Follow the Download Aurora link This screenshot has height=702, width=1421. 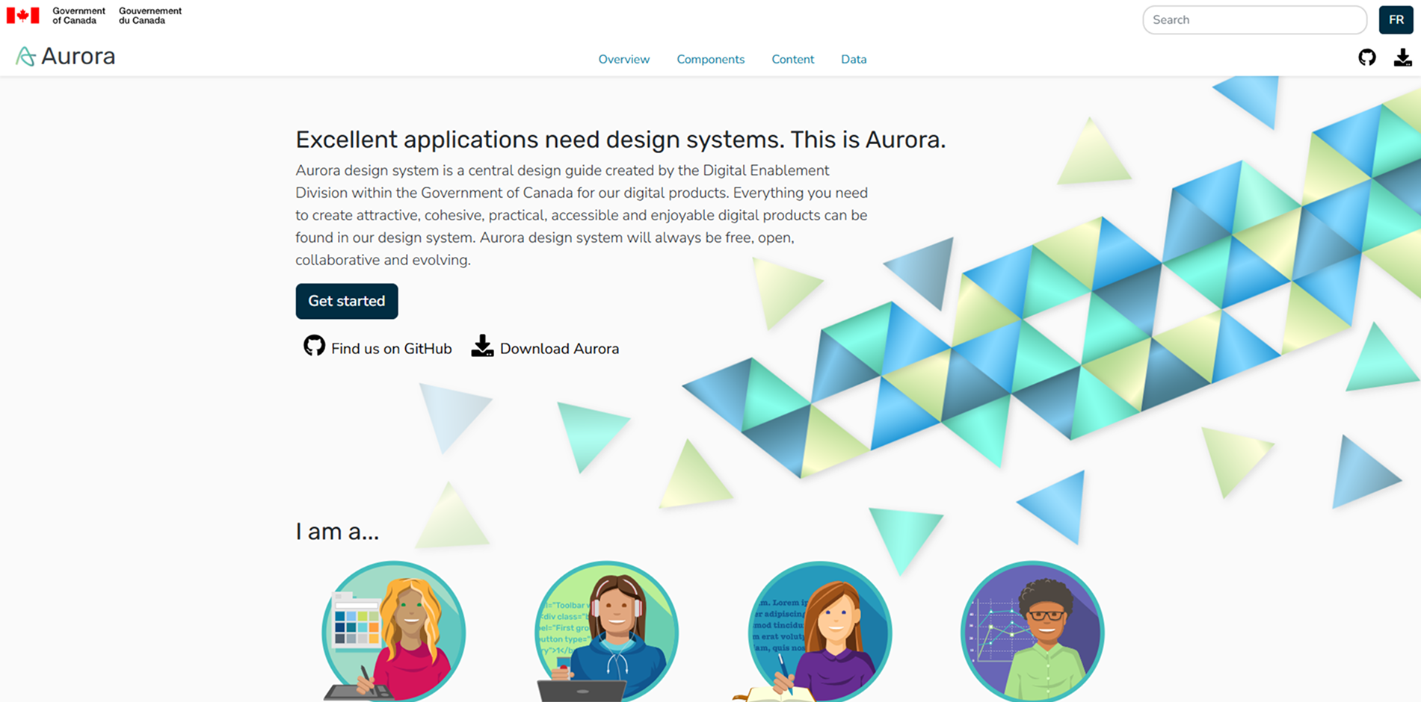pyautogui.click(x=545, y=347)
